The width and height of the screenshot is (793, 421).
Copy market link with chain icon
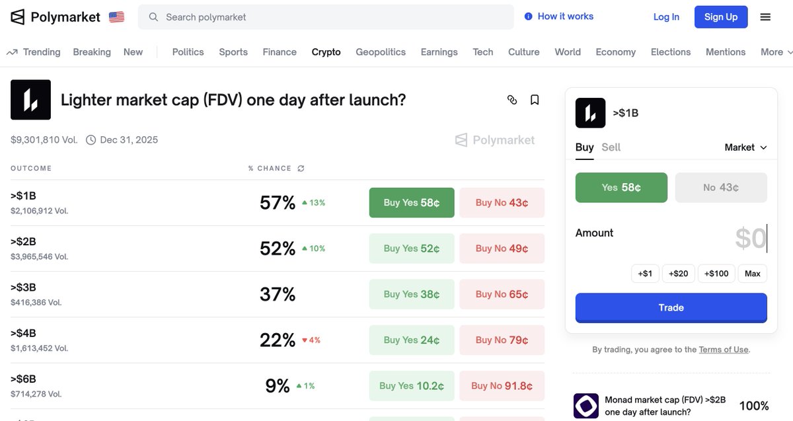point(512,100)
